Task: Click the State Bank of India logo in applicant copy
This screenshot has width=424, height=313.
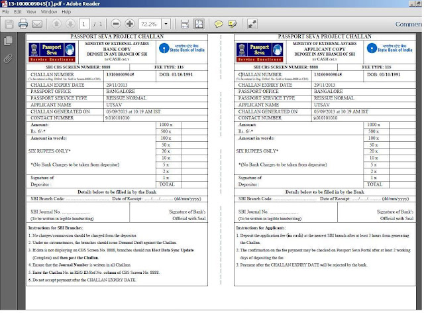Action: 390,48
